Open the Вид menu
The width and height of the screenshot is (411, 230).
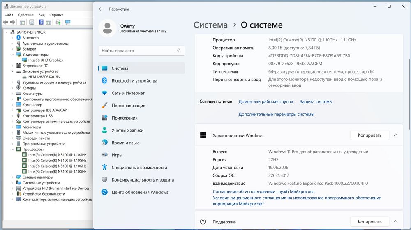coord(42,15)
